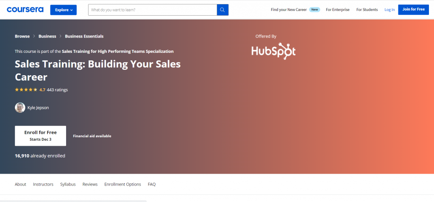Switch to the Enrollment Options tab
Screen dimensions: 434x202
pos(122,184)
